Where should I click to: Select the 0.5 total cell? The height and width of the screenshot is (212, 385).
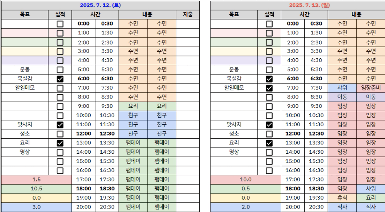click(246, 189)
